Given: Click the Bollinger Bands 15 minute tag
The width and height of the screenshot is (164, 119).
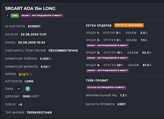Looking at the screenshot, I should click(106, 87).
